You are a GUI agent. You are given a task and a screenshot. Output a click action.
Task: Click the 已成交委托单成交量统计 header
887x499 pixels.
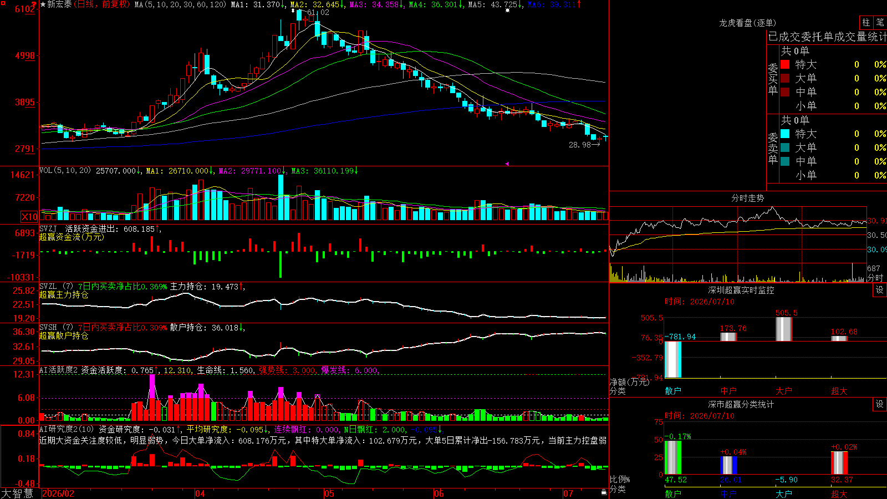827,37
